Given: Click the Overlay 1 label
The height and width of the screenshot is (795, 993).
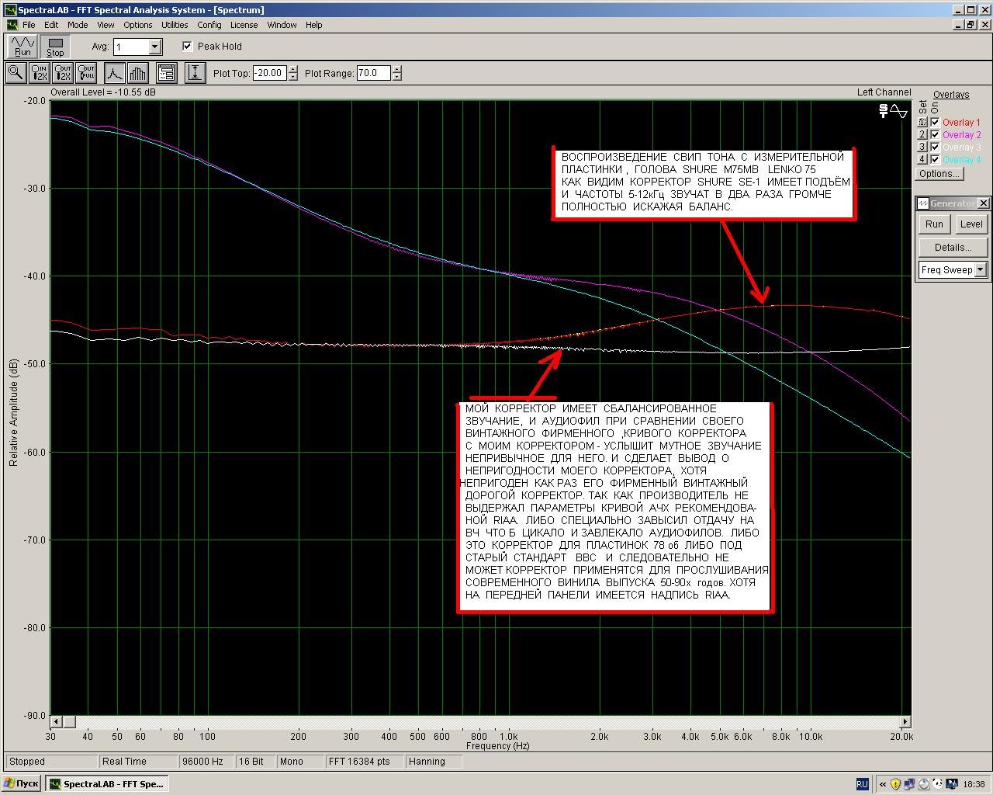Looking at the screenshot, I should click(x=961, y=123).
